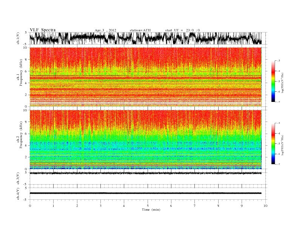Click the color scale bar beside ch.2 spectrogram
Viewport: 299px width, 231px height.
click(x=273, y=143)
